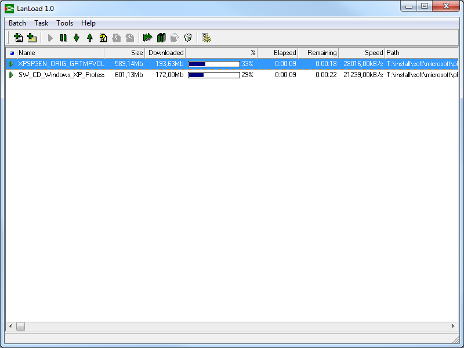Open settings gear toolbar icon
The width and height of the screenshot is (464, 348).
tap(206, 38)
